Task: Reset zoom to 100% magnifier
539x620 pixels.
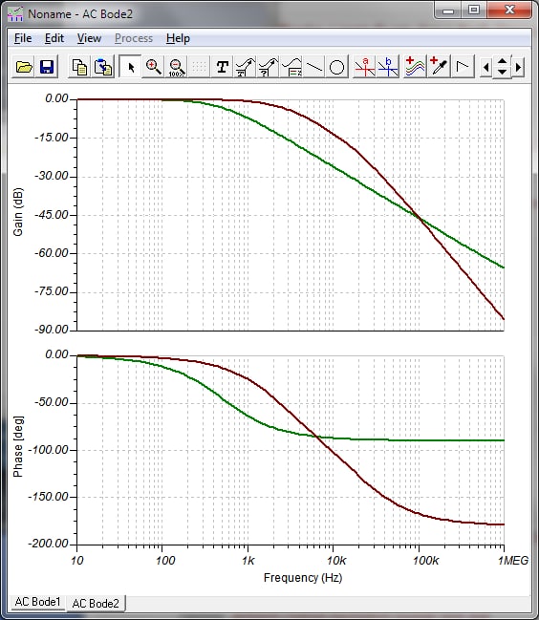Action: click(176, 67)
